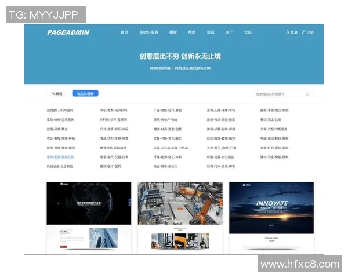Open the 关于 nav item
348x278 pixels.
pos(229,32)
